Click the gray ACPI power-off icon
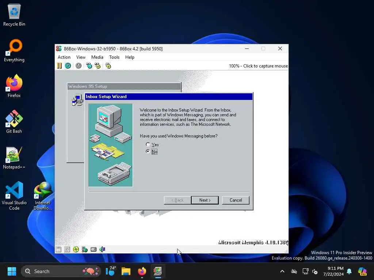Screen dimensions: 374x280 click(79, 66)
